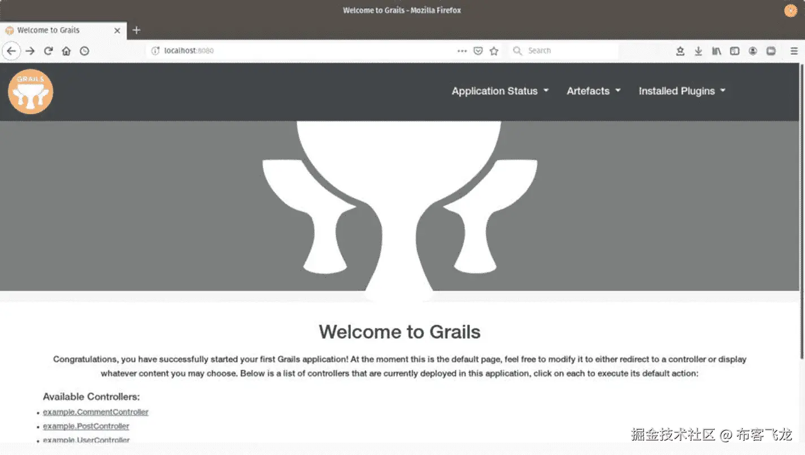Open the downloads arrow in the toolbar
The height and width of the screenshot is (455, 805).
point(698,51)
